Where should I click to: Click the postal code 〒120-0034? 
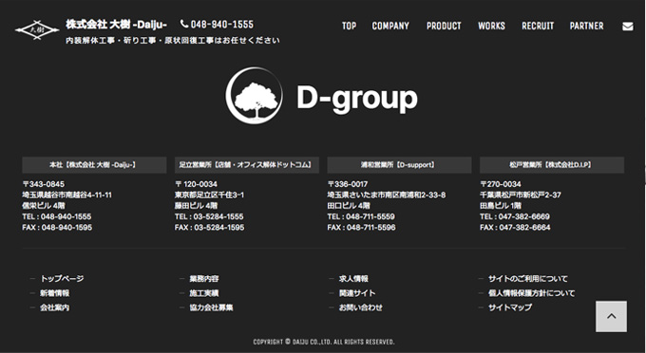196,184
